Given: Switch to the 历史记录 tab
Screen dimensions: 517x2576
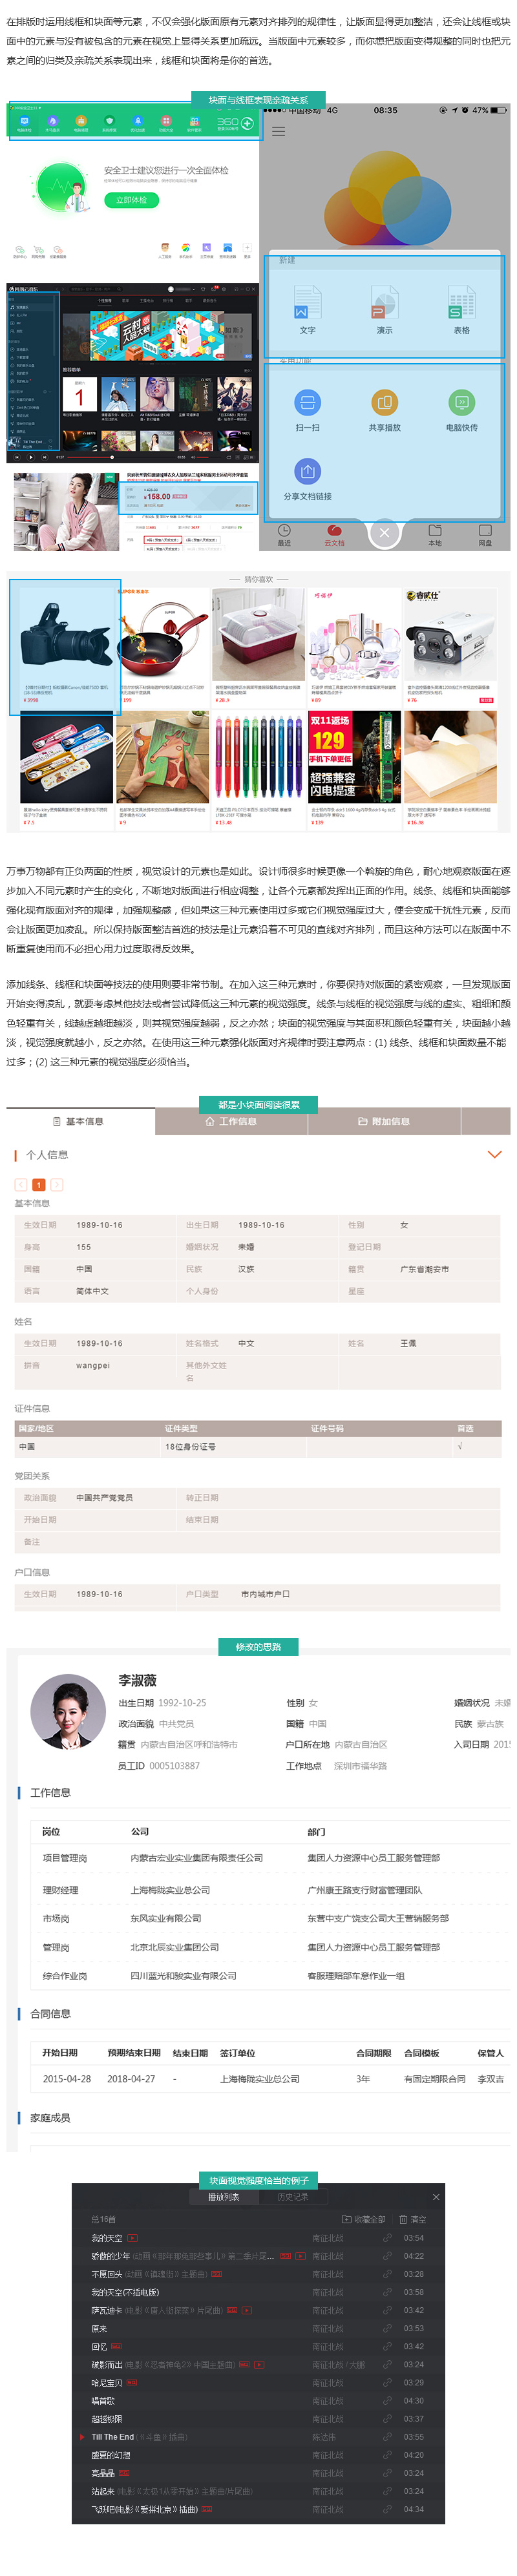Looking at the screenshot, I should click(x=292, y=2197).
